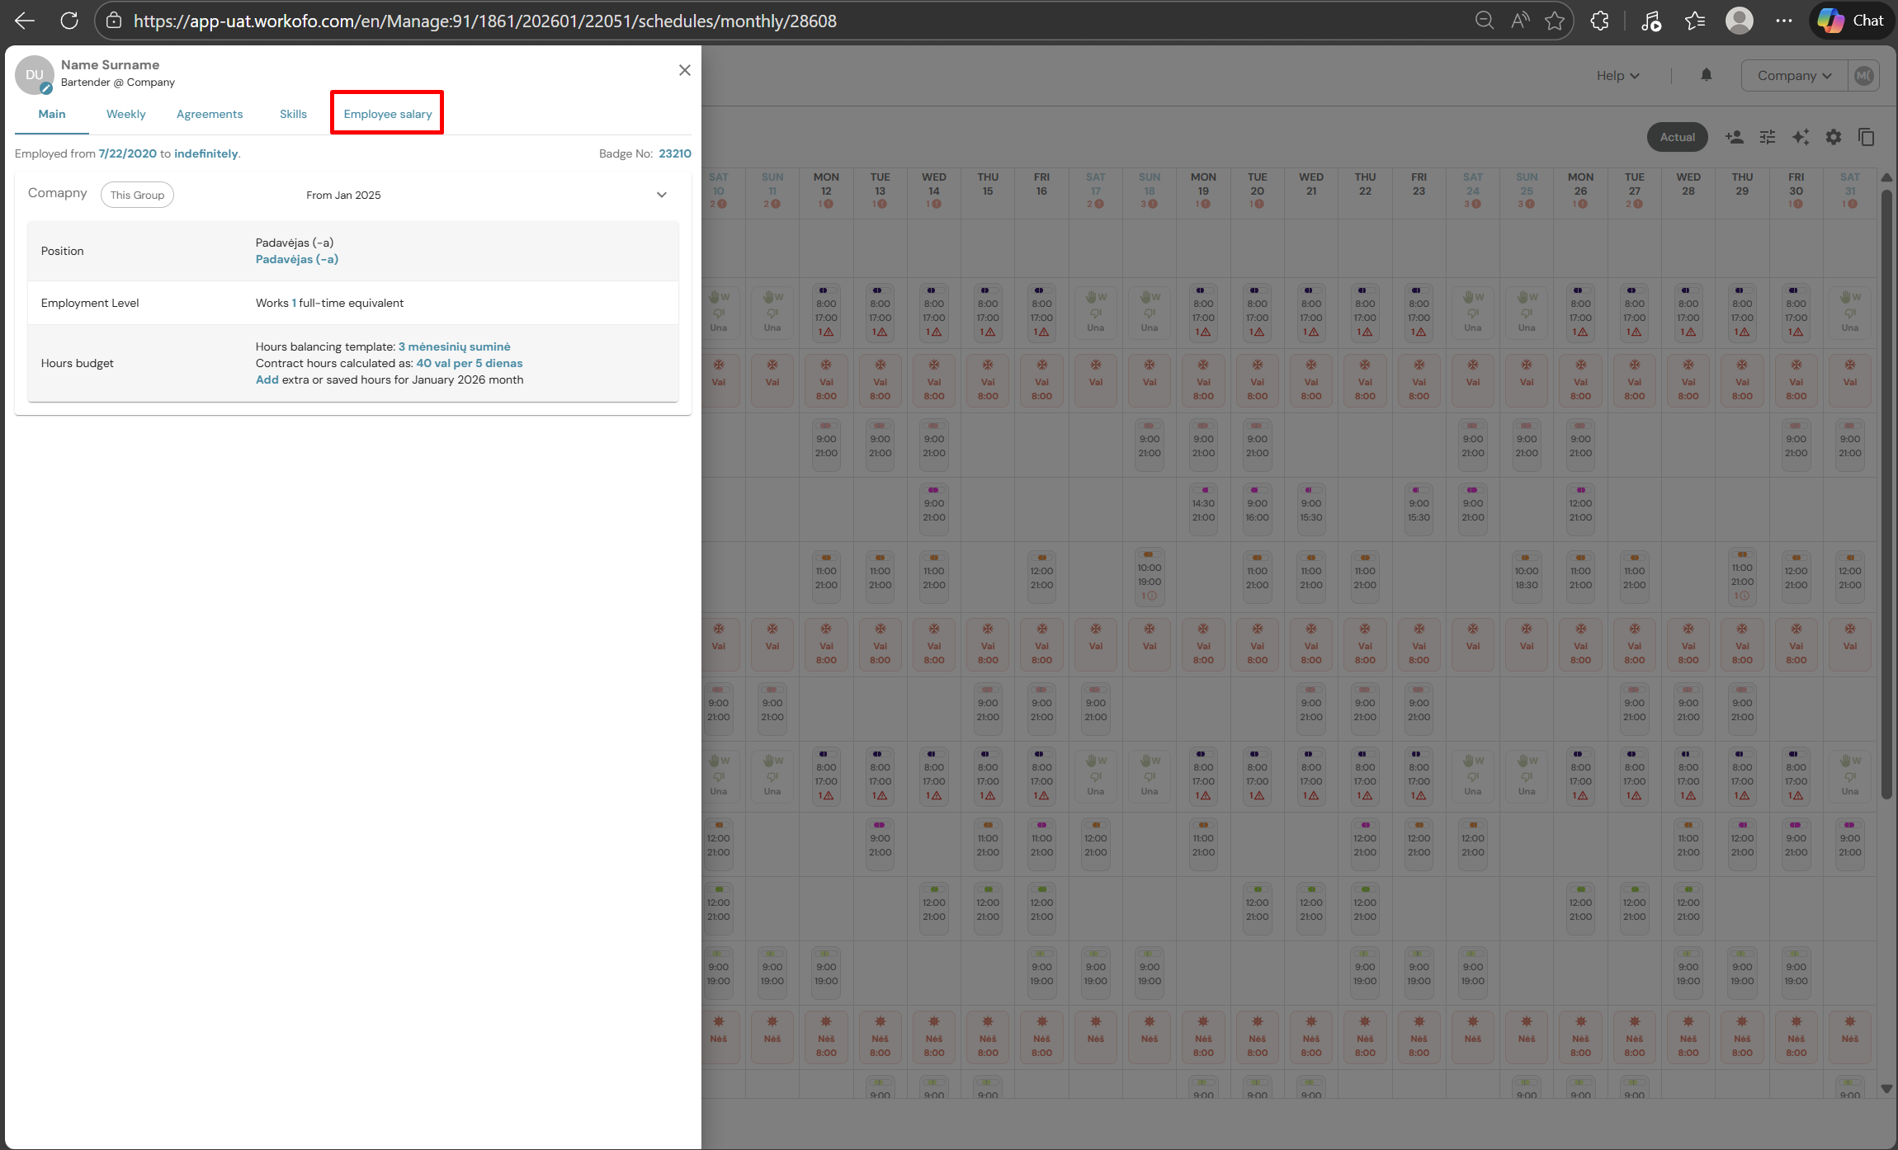This screenshot has width=1898, height=1150.
Task: Open schedule settings gear icon
Action: (x=1833, y=137)
